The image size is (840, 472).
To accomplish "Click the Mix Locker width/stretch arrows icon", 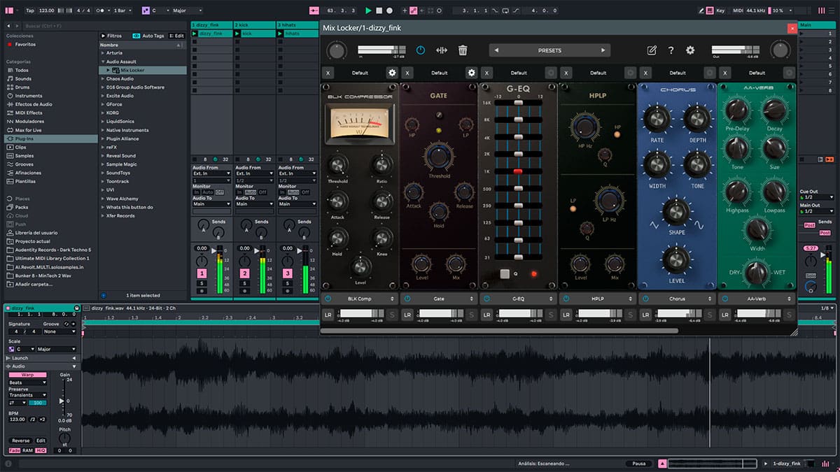I will click(x=442, y=50).
